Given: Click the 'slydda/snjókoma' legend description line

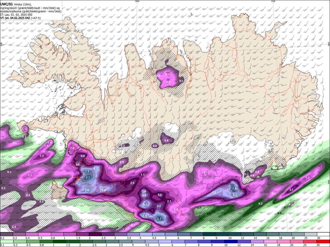Looking at the screenshot, I should pyautogui.click(x=31, y=11).
